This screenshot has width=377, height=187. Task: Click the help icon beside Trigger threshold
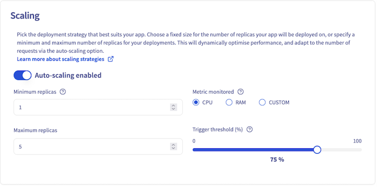point(249,129)
